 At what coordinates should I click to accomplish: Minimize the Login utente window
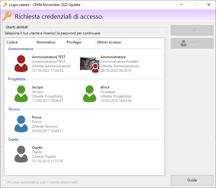[x=181, y=5]
